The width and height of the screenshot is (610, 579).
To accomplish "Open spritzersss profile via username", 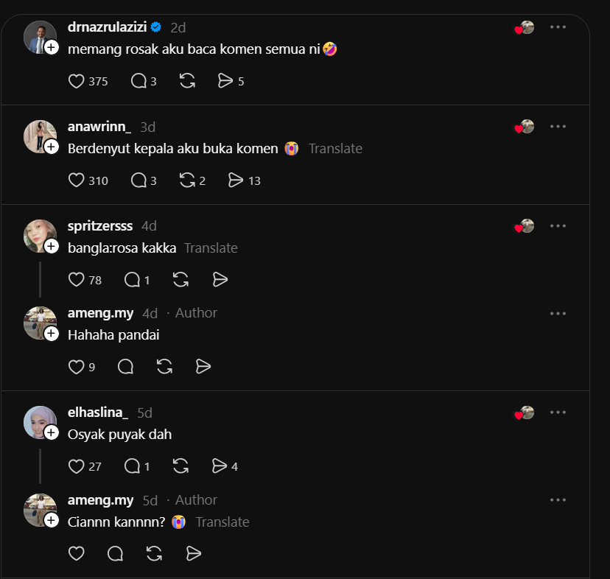I will pos(100,225).
